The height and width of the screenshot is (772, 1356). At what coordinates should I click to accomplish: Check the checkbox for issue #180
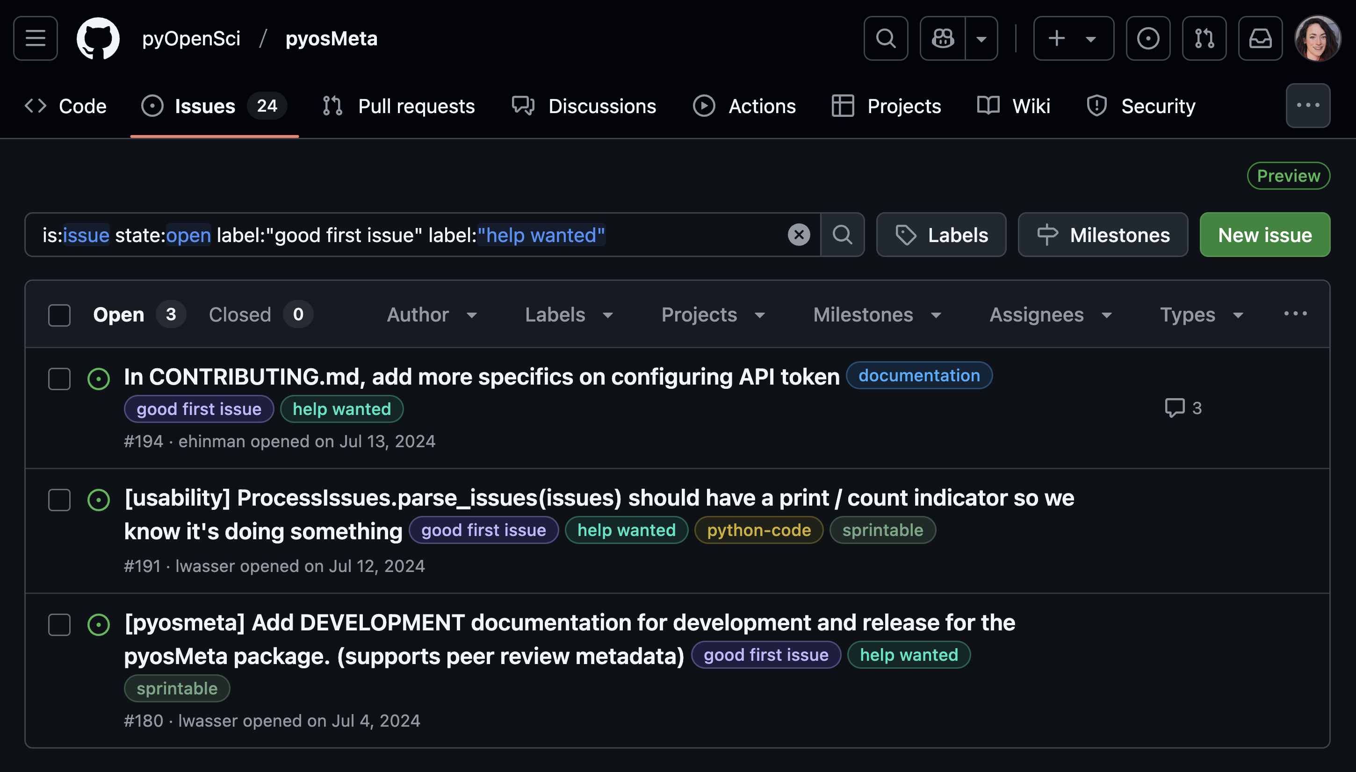(59, 625)
